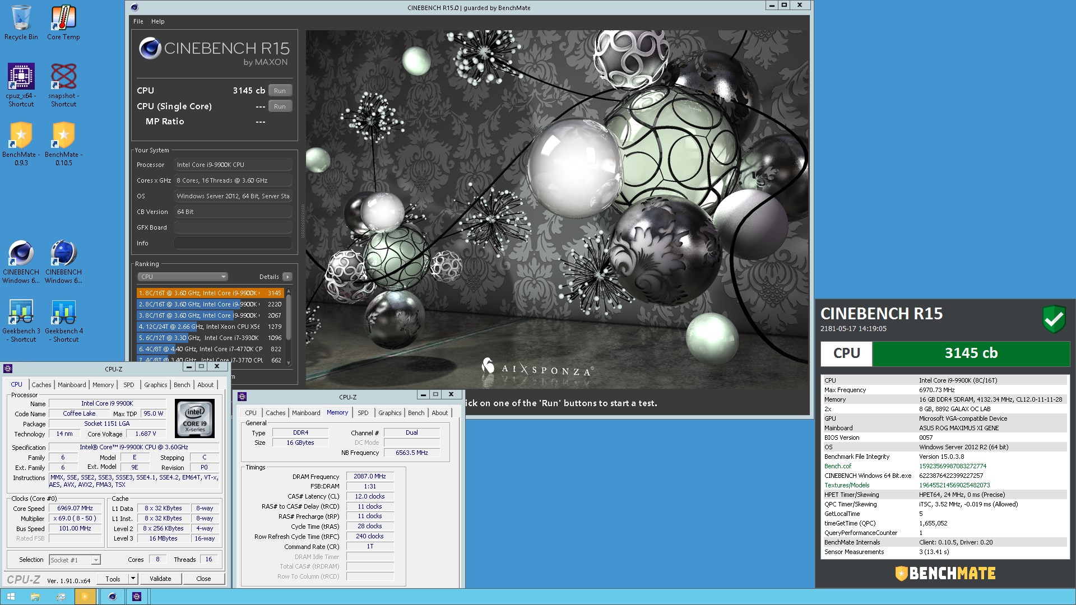Click the Core Speed value 6969.07 MHz
The height and width of the screenshot is (605, 1076).
pos(75,508)
